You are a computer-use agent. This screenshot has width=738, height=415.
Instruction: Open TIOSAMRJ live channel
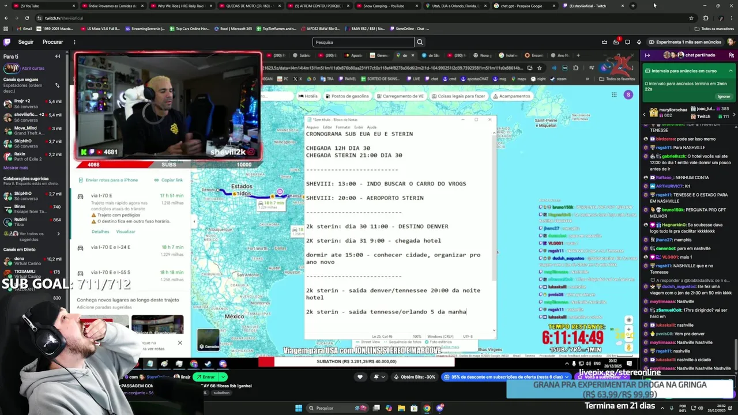[x=33, y=274]
